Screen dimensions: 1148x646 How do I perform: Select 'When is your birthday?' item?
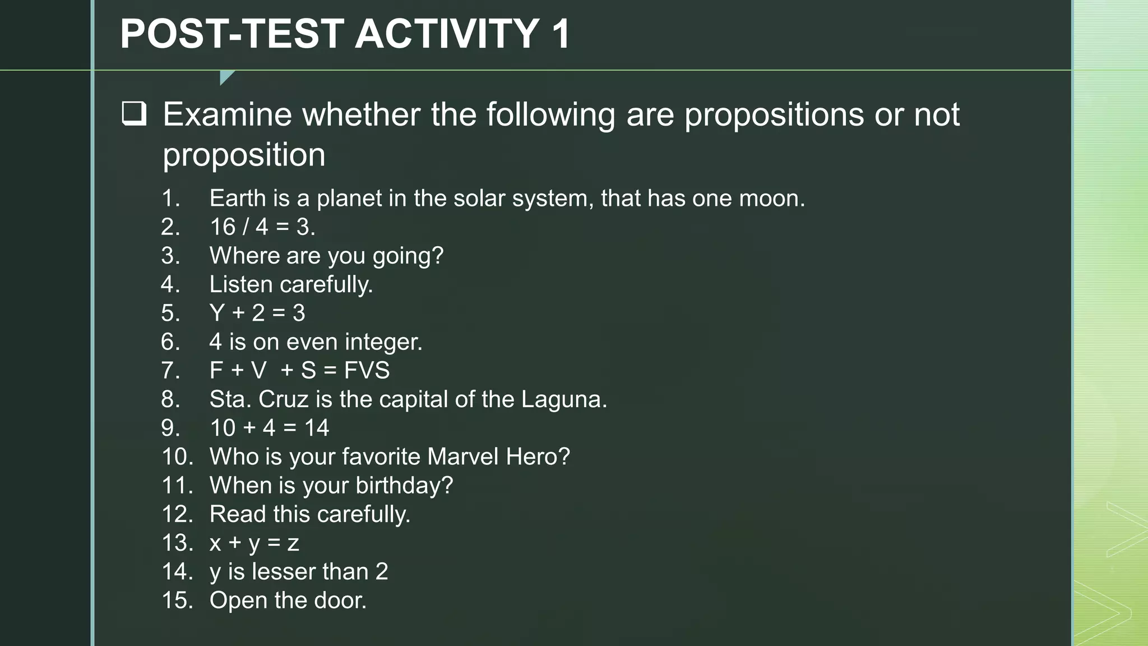point(331,486)
